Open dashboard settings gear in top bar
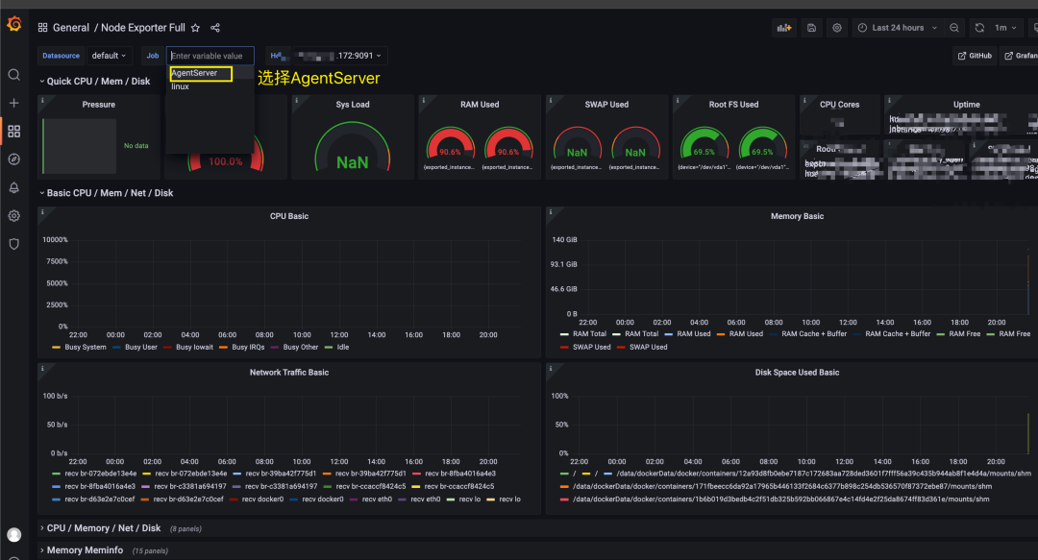1038x560 pixels. (x=837, y=28)
